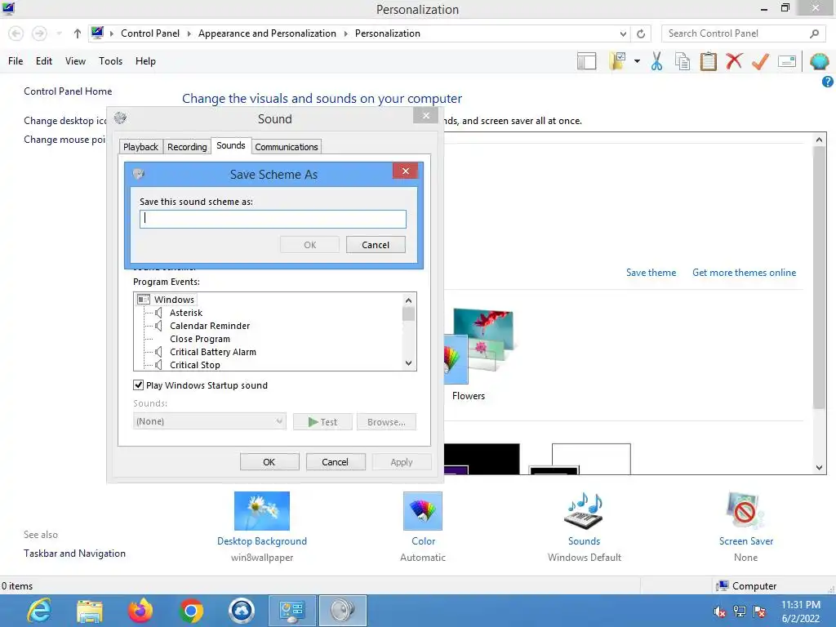Click OK in the Sound dialog

coord(269,462)
